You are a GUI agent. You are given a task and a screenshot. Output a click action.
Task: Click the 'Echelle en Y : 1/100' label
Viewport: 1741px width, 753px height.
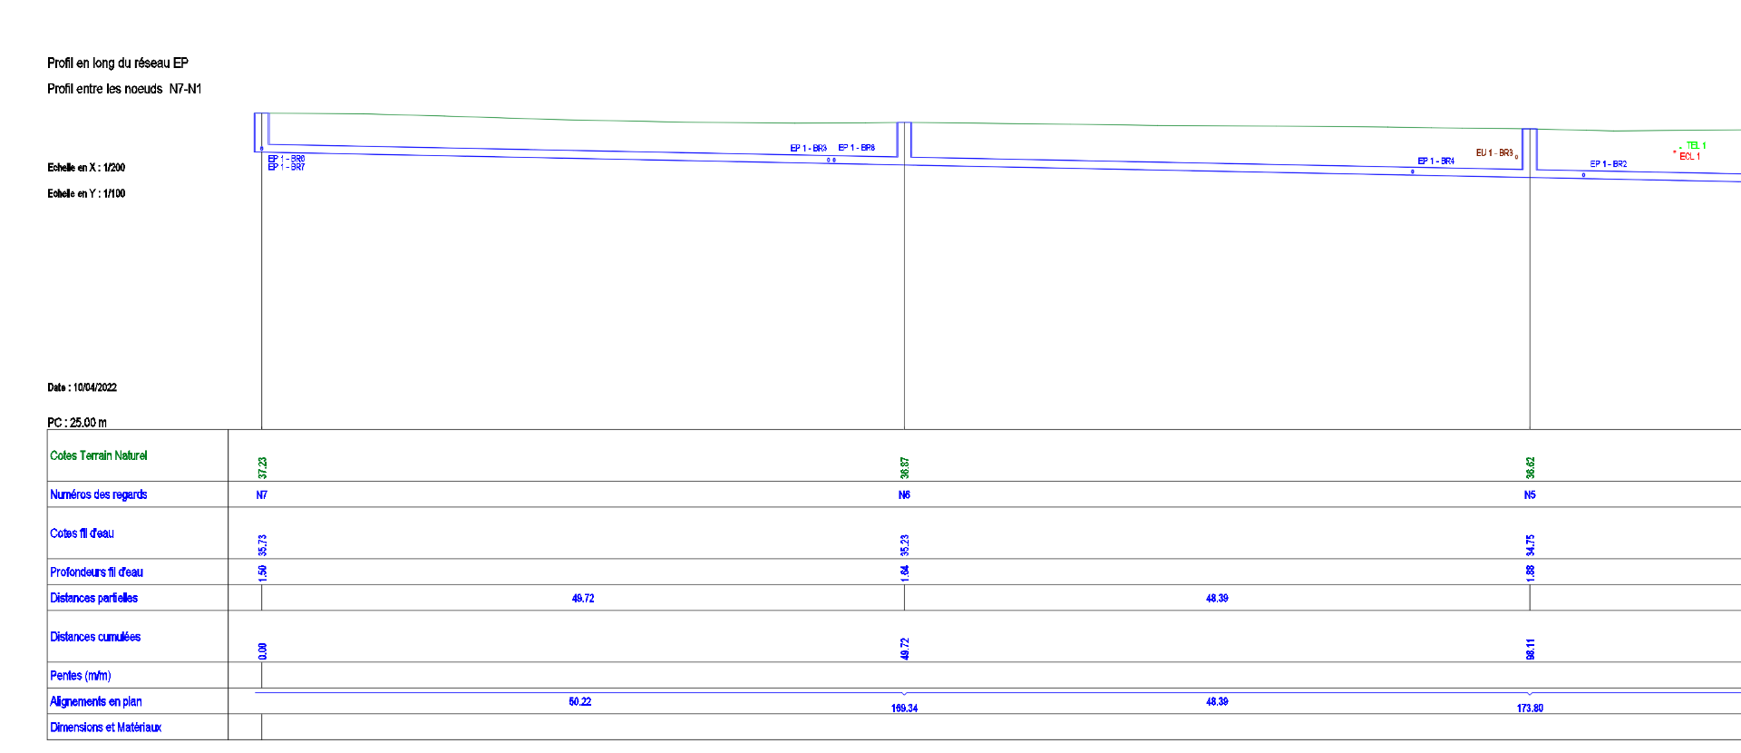(x=86, y=194)
